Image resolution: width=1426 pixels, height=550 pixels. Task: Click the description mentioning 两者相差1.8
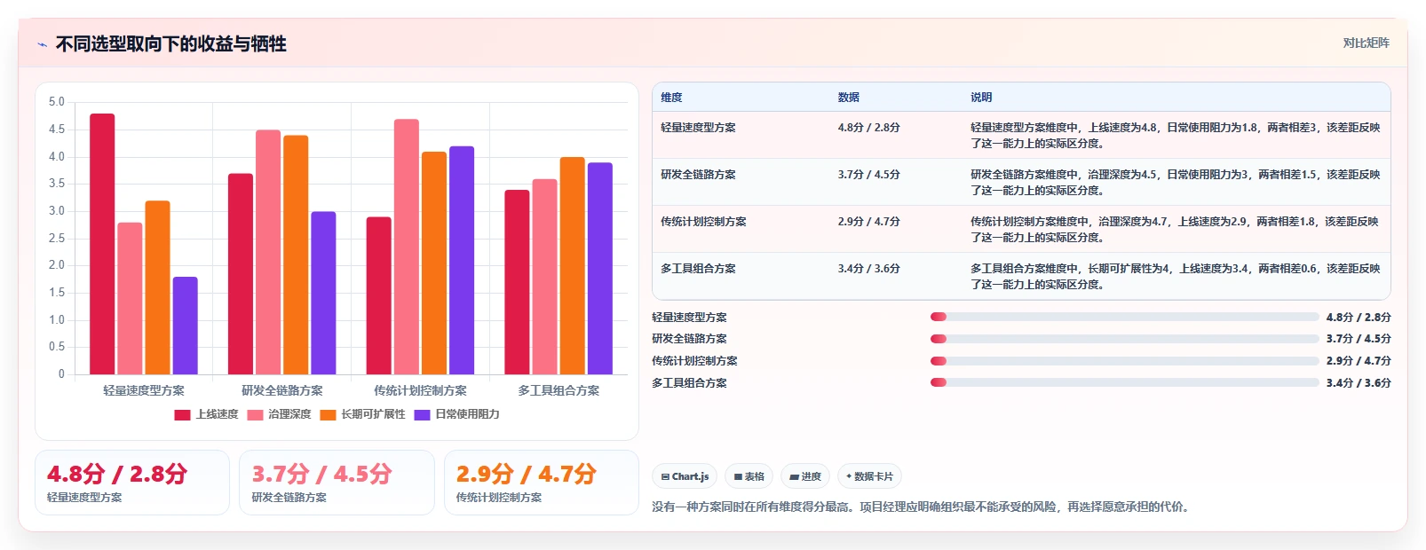tap(1176, 230)
